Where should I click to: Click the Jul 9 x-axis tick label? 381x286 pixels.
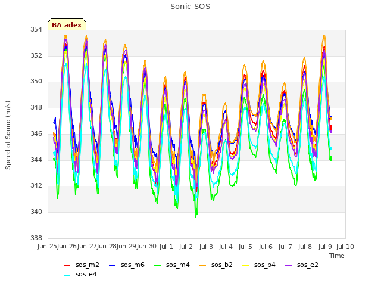click(325, 247)
